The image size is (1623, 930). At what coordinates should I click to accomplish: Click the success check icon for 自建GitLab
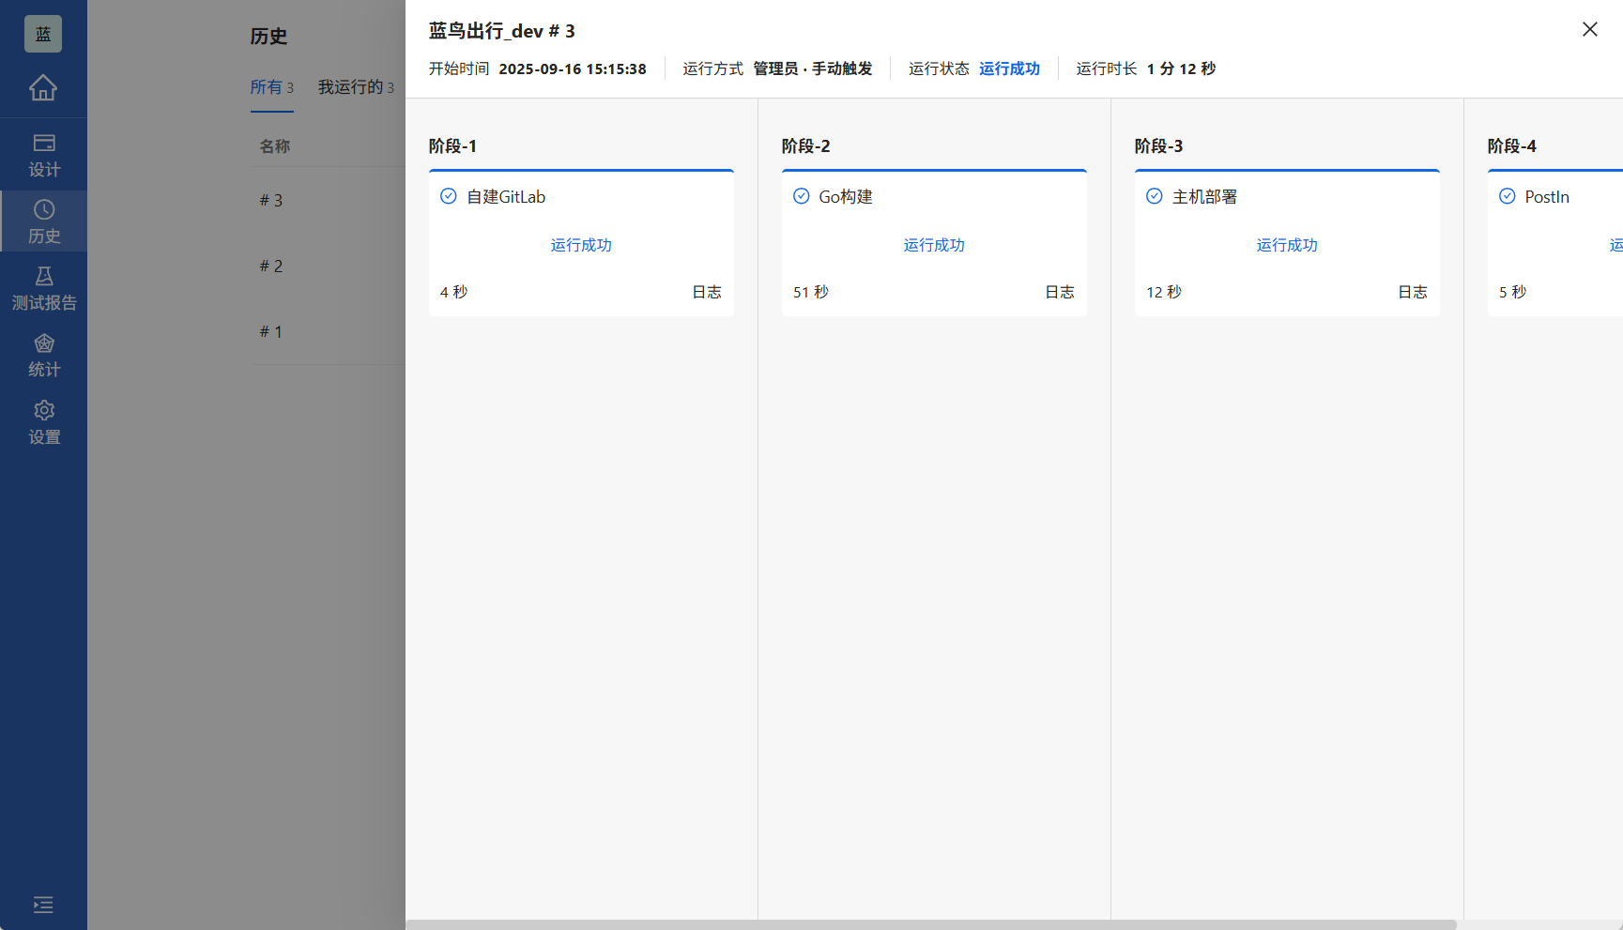pyautogui.click(x=449, y=196)
